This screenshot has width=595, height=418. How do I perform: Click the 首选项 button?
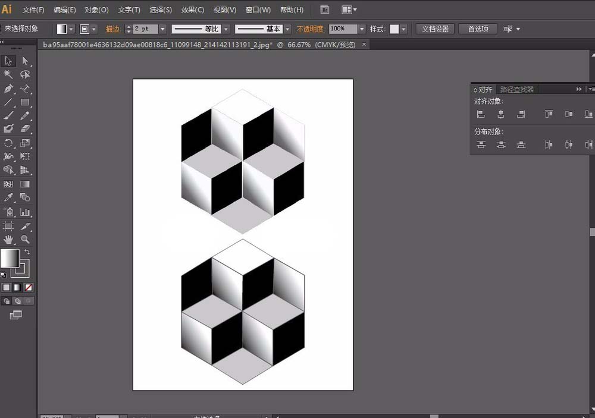[478, 29]
